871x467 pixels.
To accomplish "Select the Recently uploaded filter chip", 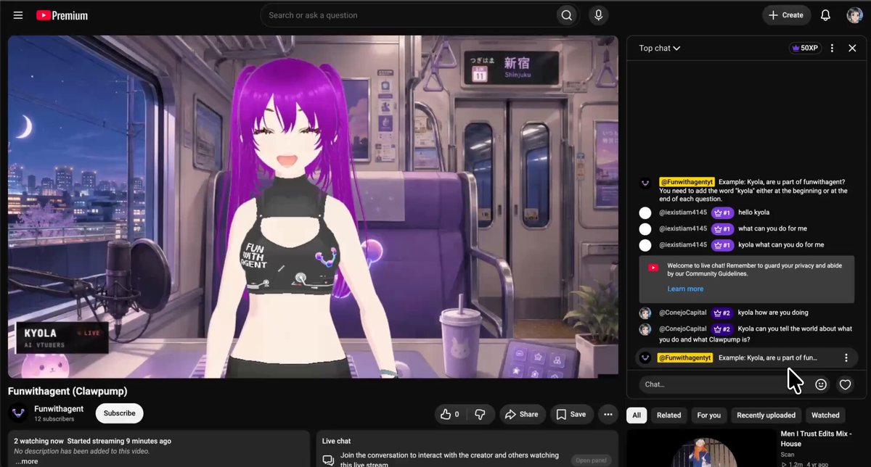I will [766, 416].
